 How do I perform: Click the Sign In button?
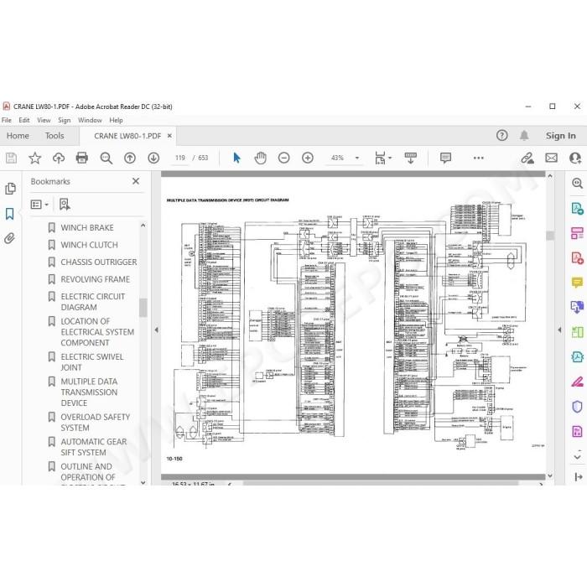[560, 136]
